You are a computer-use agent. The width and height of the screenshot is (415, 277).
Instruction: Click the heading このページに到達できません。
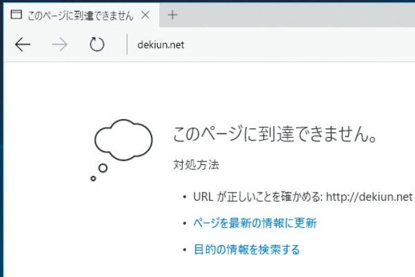point(275,134)
